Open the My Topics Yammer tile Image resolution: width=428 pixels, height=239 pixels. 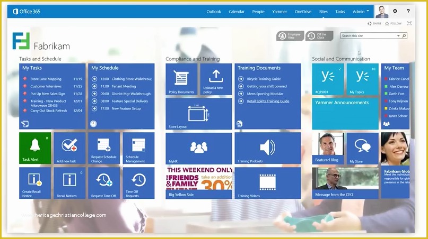click(x=362, y=79)
